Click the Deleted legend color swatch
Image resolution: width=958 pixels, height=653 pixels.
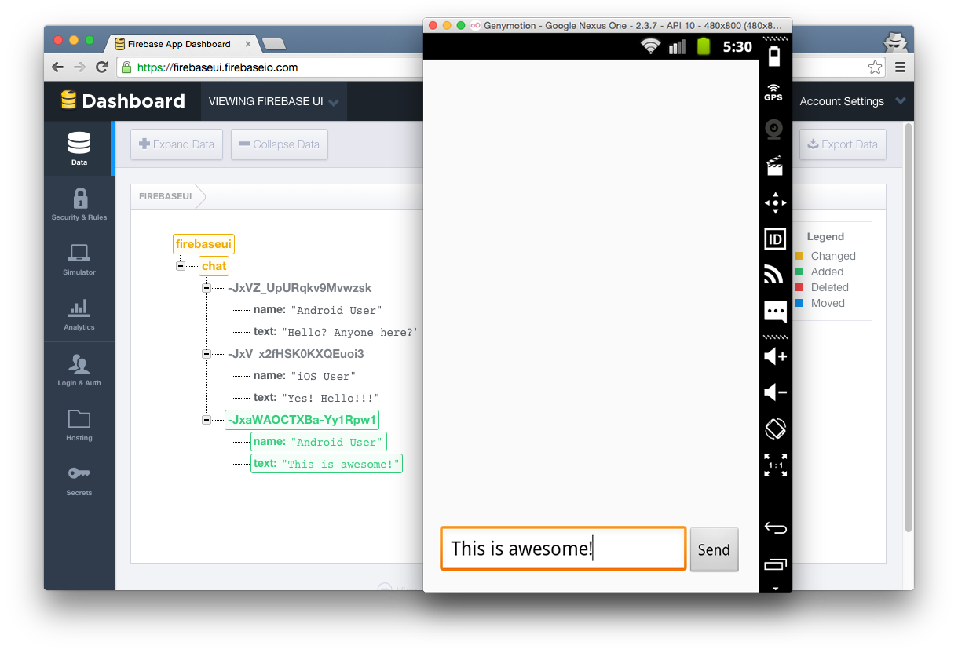[799, 287]
